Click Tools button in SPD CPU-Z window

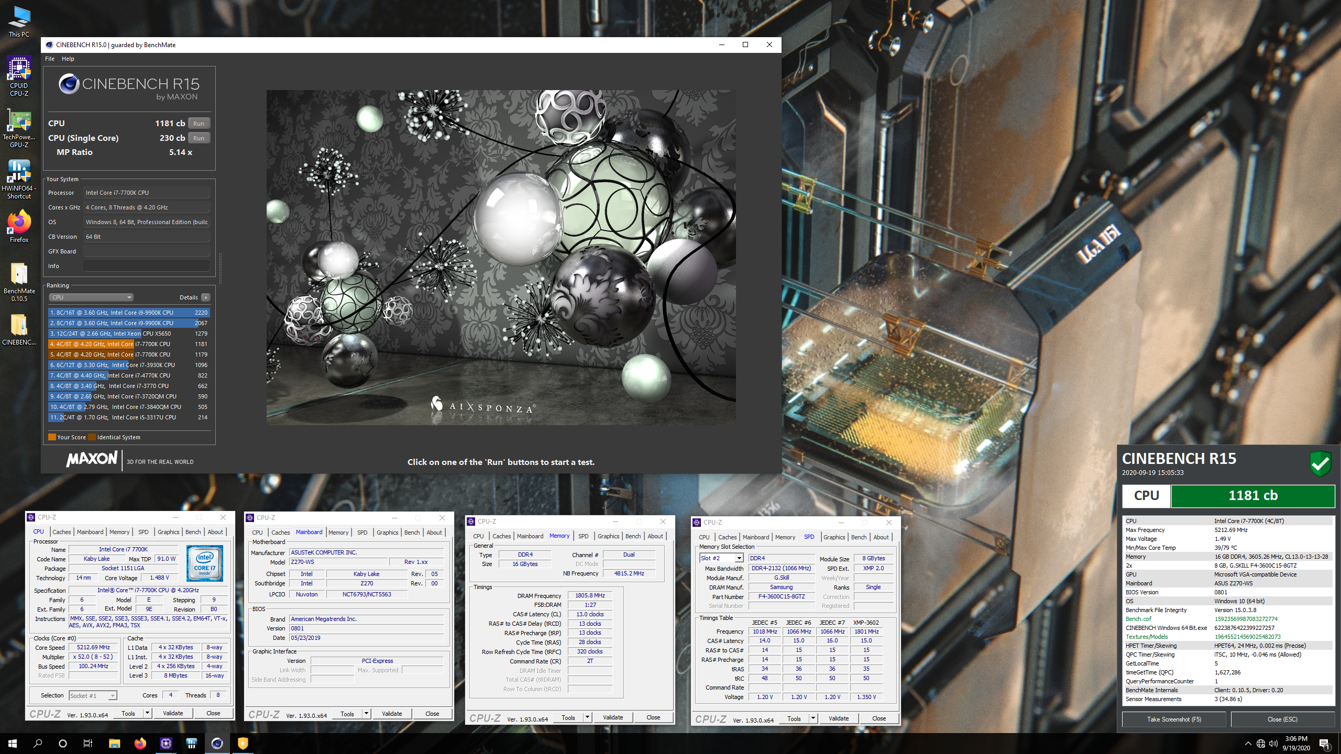794,718
